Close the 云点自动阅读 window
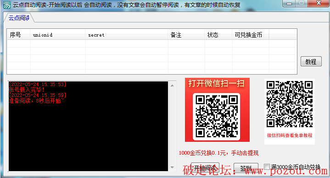330x178 pixels. 319,3
